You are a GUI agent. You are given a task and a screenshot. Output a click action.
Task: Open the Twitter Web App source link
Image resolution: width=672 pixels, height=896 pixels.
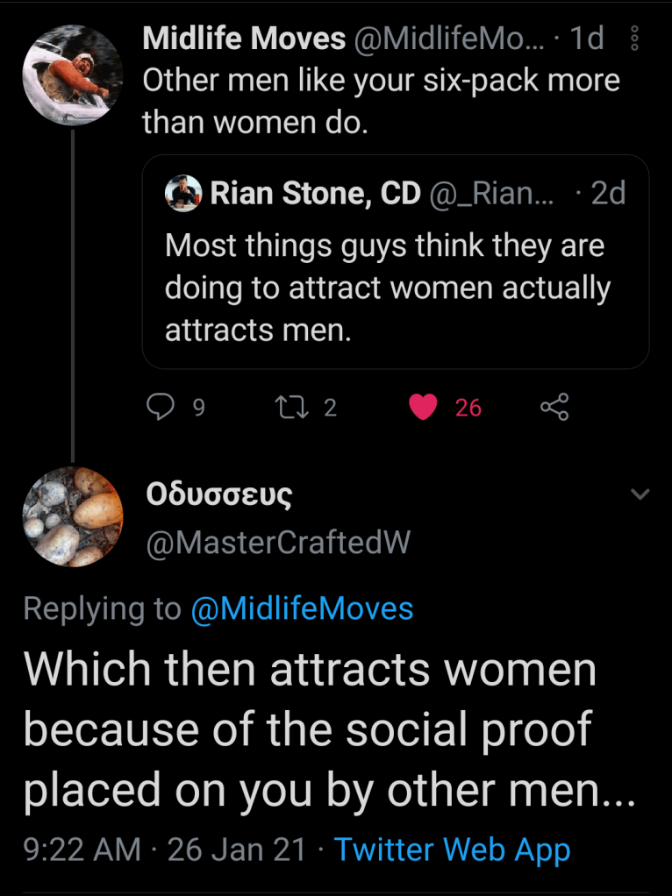pos(452,850)
